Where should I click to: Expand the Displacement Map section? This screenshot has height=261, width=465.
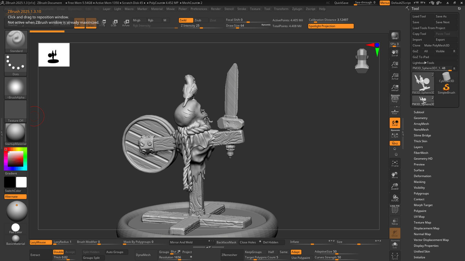(426, 228)
